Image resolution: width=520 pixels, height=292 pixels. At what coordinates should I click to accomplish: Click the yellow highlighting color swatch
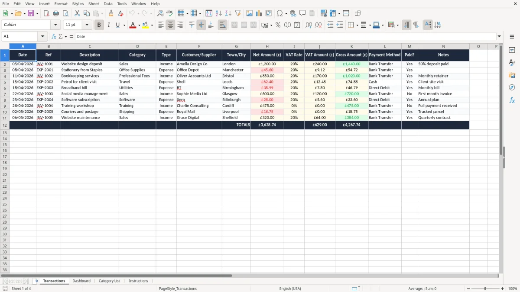coord(146,25)
